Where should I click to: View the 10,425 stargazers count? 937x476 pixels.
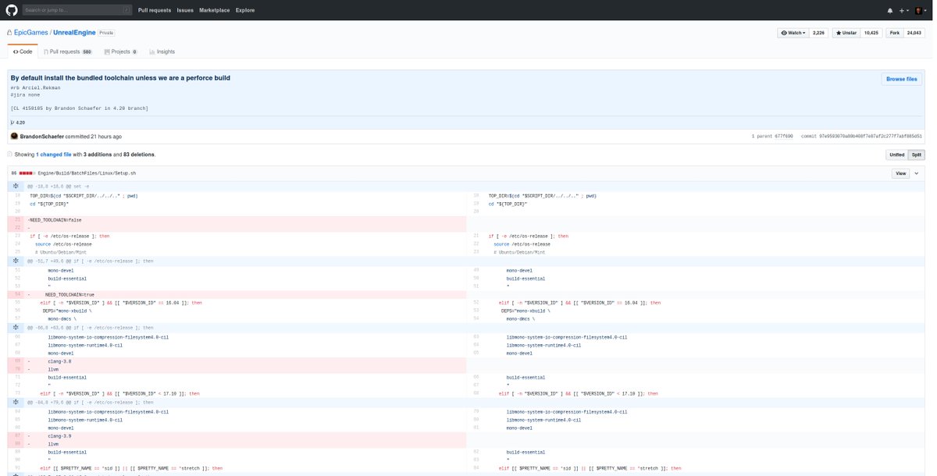(x=871, y=33)
